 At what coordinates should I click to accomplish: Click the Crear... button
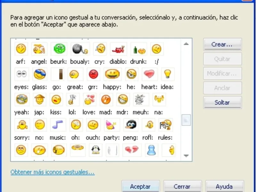(222, 44)
